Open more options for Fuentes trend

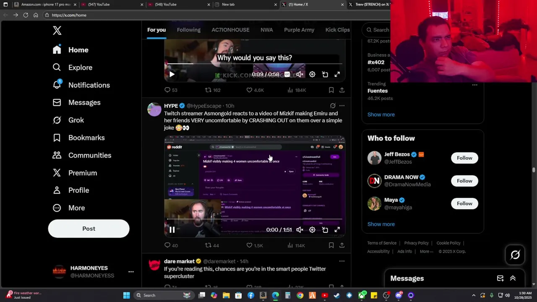click(x=474, y=85)
